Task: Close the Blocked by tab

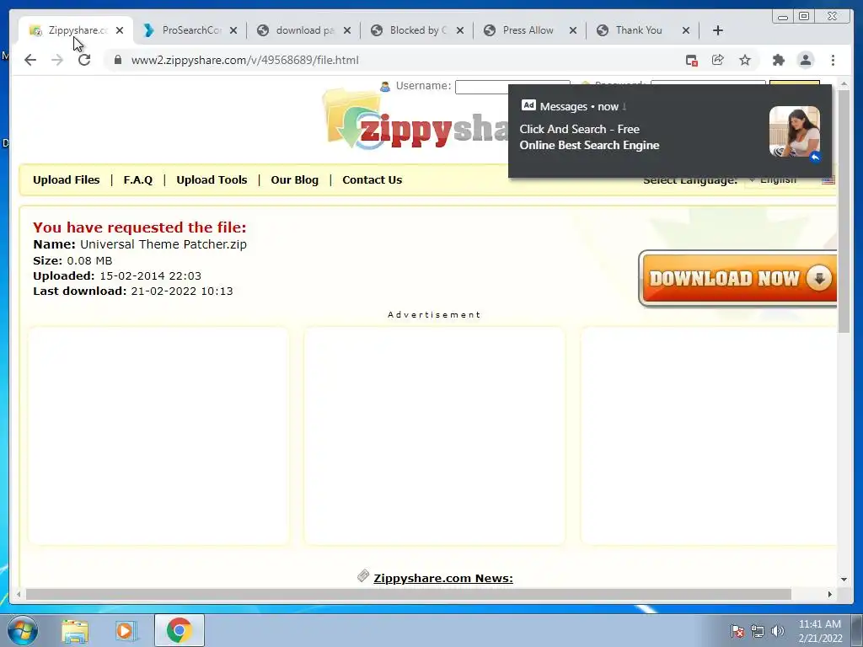Action: click(460, 30)
